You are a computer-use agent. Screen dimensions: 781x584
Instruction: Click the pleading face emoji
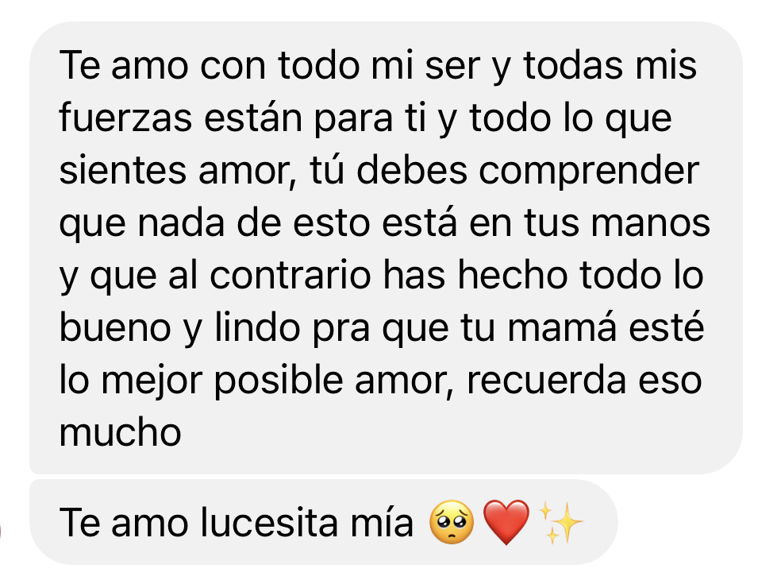click(452, 522)
